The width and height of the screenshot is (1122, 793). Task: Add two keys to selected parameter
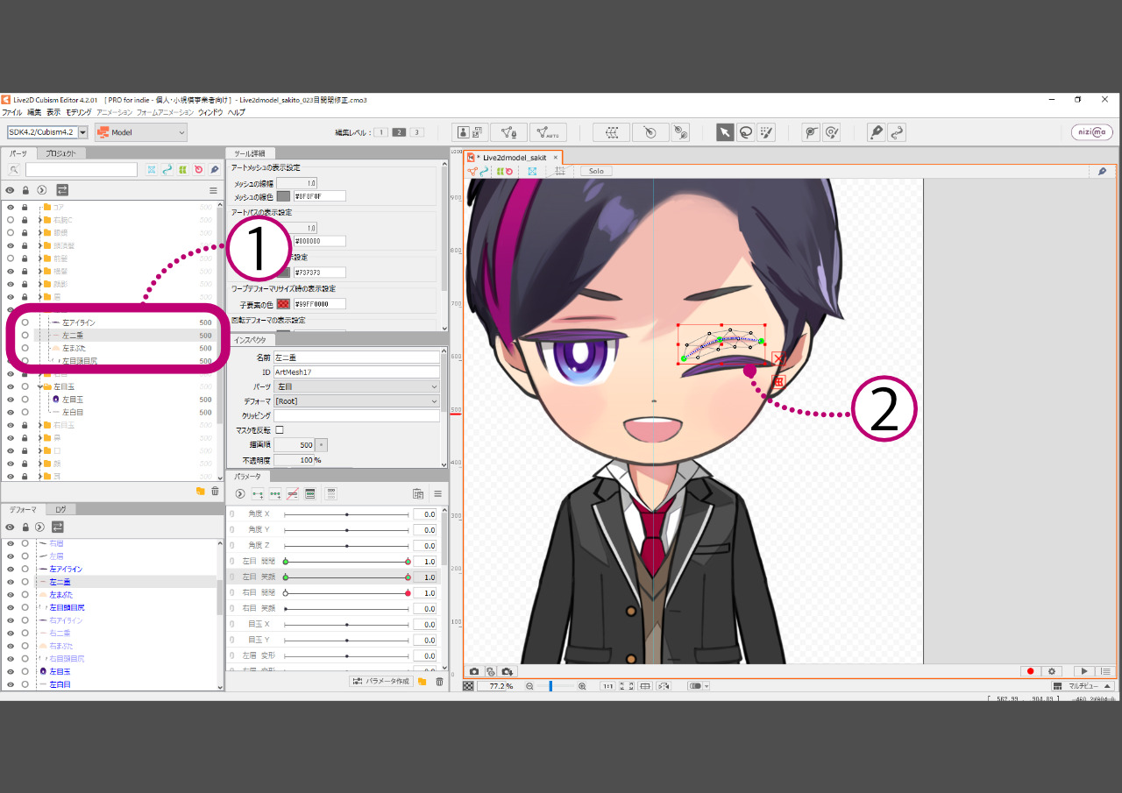[258, 494]
